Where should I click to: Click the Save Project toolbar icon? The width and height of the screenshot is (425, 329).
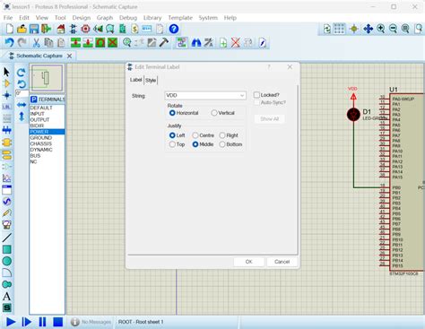coord(34,29)
